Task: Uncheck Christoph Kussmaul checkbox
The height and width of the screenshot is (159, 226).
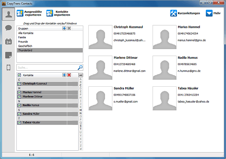Action: click(19, 84)
